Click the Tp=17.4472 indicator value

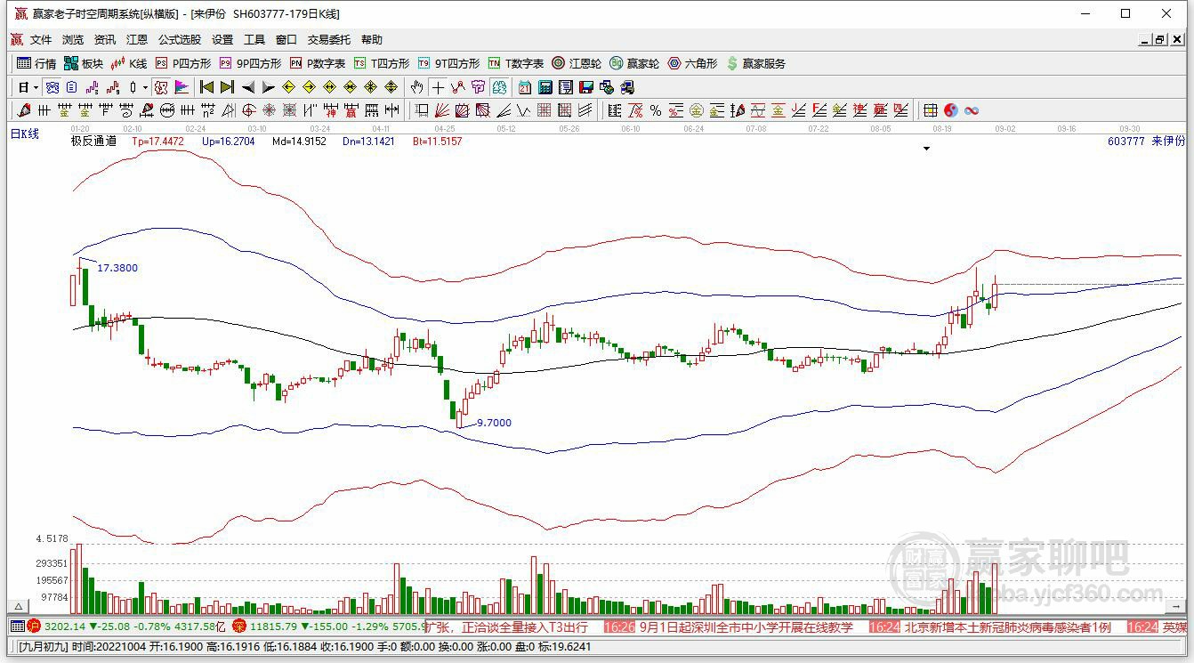coord(157,141)
